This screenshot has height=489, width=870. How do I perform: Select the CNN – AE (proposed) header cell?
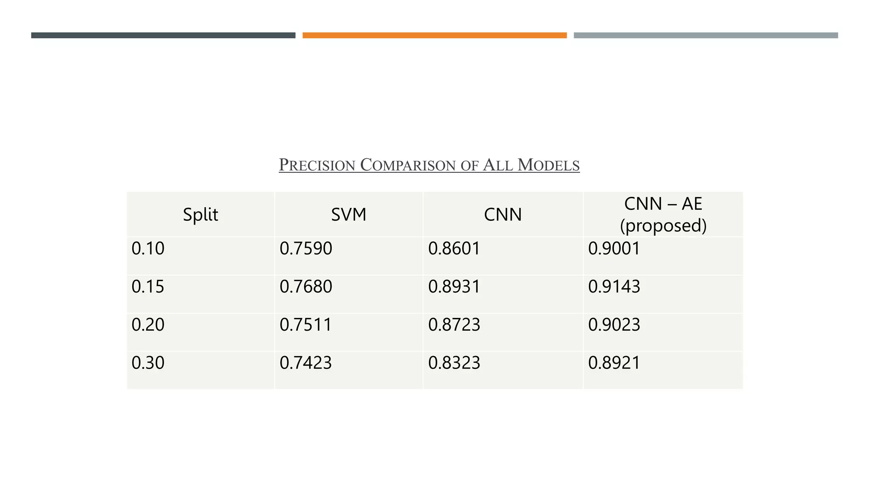click(x=663, y=214)
